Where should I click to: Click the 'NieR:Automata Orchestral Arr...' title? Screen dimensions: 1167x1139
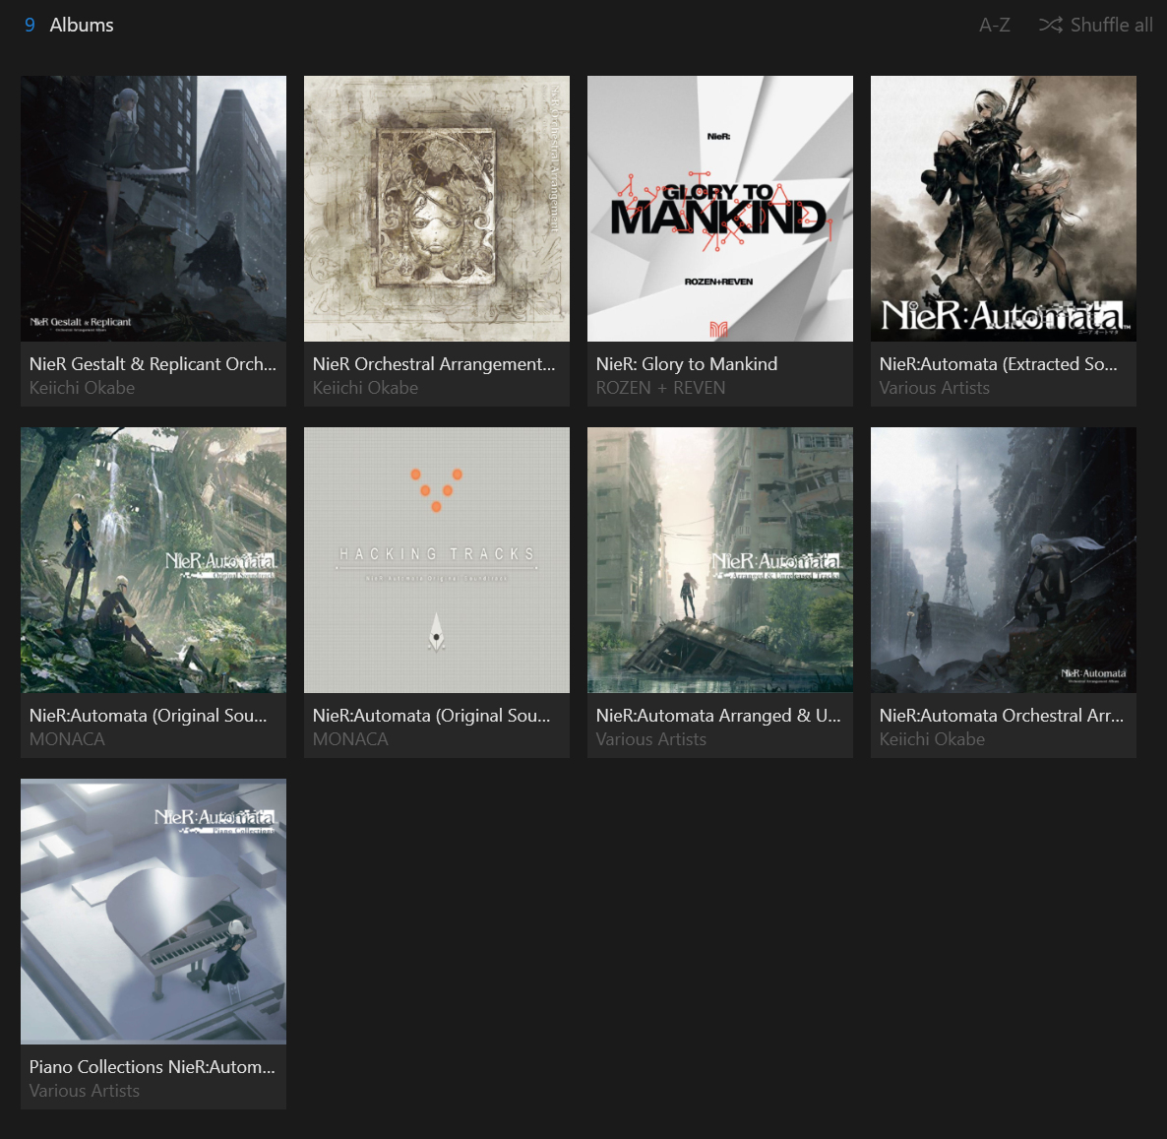point(1001,716)
